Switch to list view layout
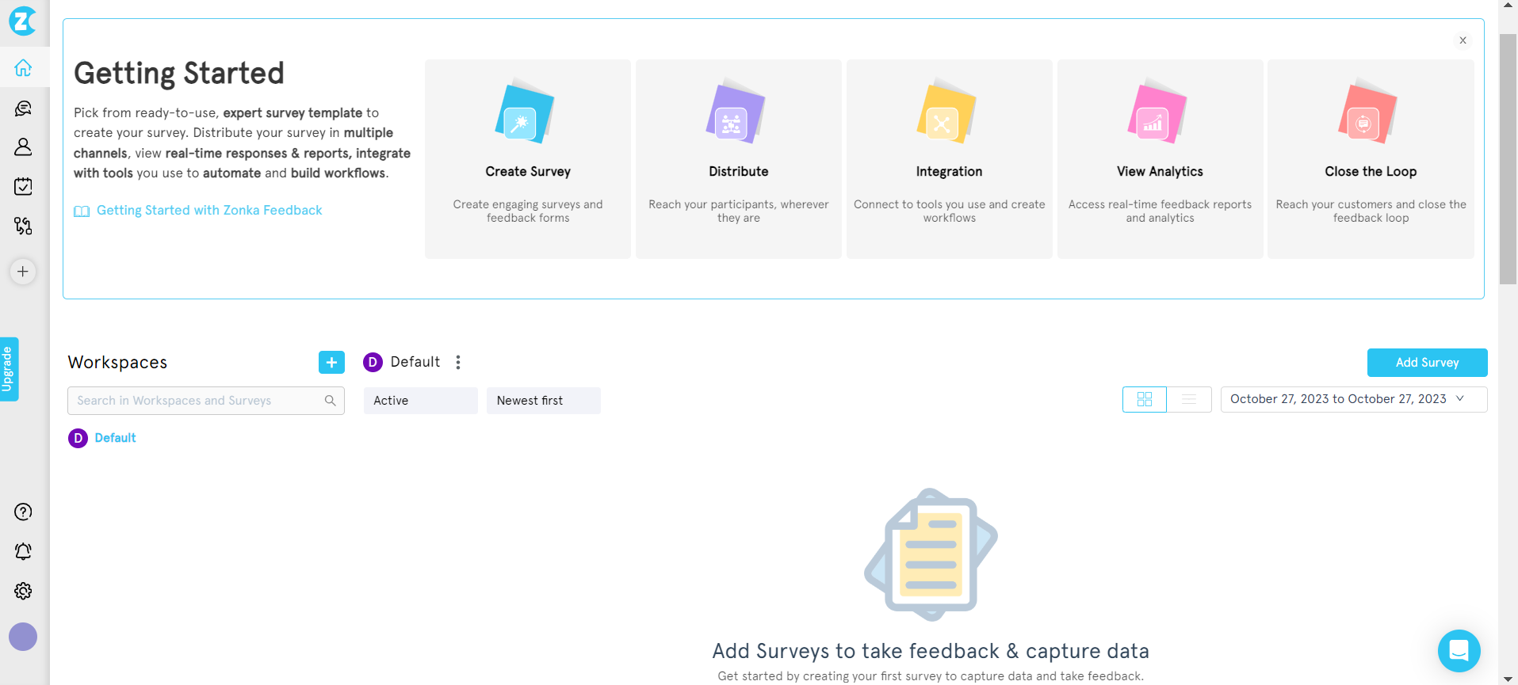 1188,400
